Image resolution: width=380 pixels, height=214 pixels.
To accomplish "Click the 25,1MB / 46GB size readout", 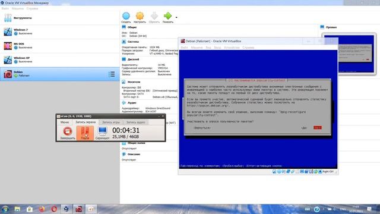I will 125,137.
